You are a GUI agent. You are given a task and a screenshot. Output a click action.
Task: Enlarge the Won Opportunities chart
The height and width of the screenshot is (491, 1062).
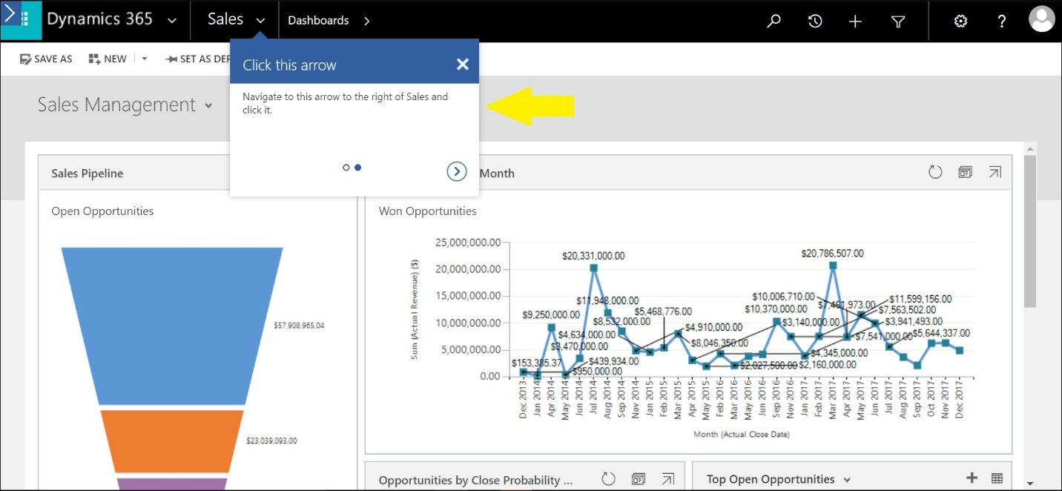pos(995,172)
